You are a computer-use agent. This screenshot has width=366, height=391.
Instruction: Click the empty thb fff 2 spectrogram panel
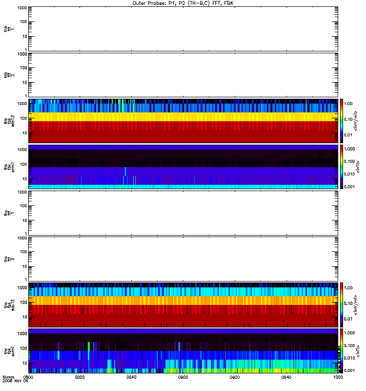click(x=183, y=75)
